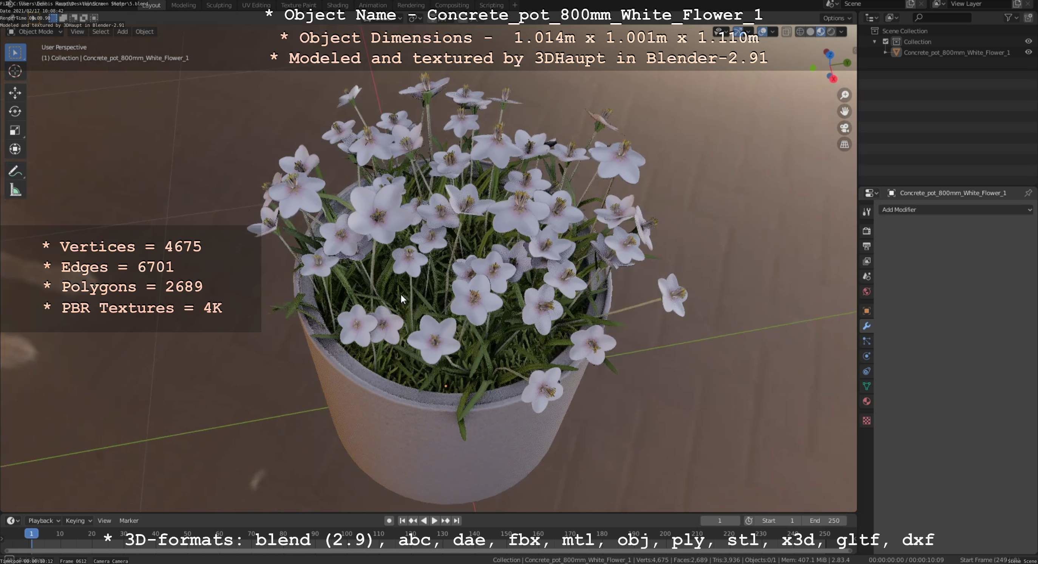The height and width of the screenshot is (564, 1038).
Task: Toggle auto keying record button
Action: (389, 521)
